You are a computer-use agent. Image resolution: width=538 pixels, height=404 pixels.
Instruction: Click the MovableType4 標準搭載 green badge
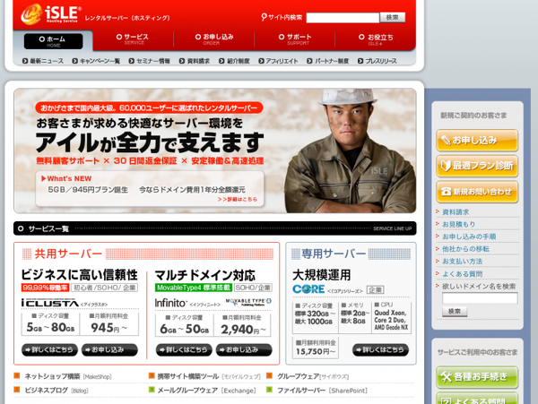pyautogui.click(x=194, y=288)
